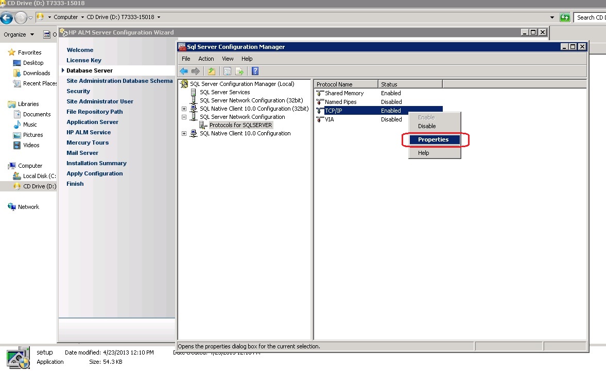Screen dimensions: 606x371
Task: Open the Computer breadcrumb dropdown arrow
Action: (x=82, y=17)
